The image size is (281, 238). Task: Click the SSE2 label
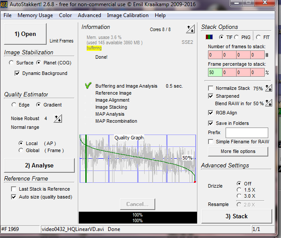click(187, 42)
